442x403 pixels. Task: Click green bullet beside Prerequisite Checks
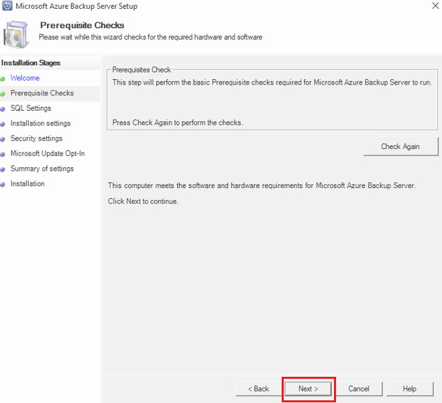(3, 94)
